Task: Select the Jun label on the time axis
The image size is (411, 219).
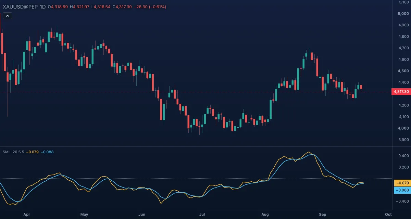Action: click(142, 215)
